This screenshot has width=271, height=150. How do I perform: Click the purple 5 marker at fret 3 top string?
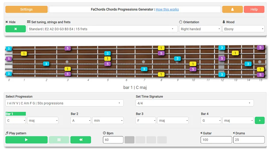(x=67, y=48)
